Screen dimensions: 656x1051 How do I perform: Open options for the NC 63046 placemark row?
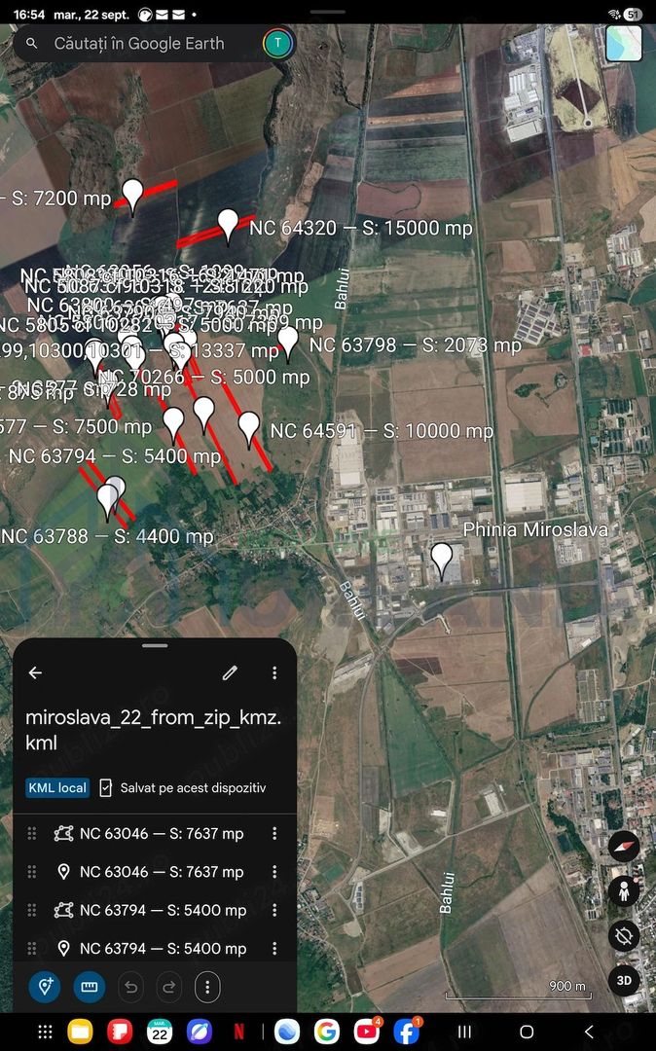(274, 871)
